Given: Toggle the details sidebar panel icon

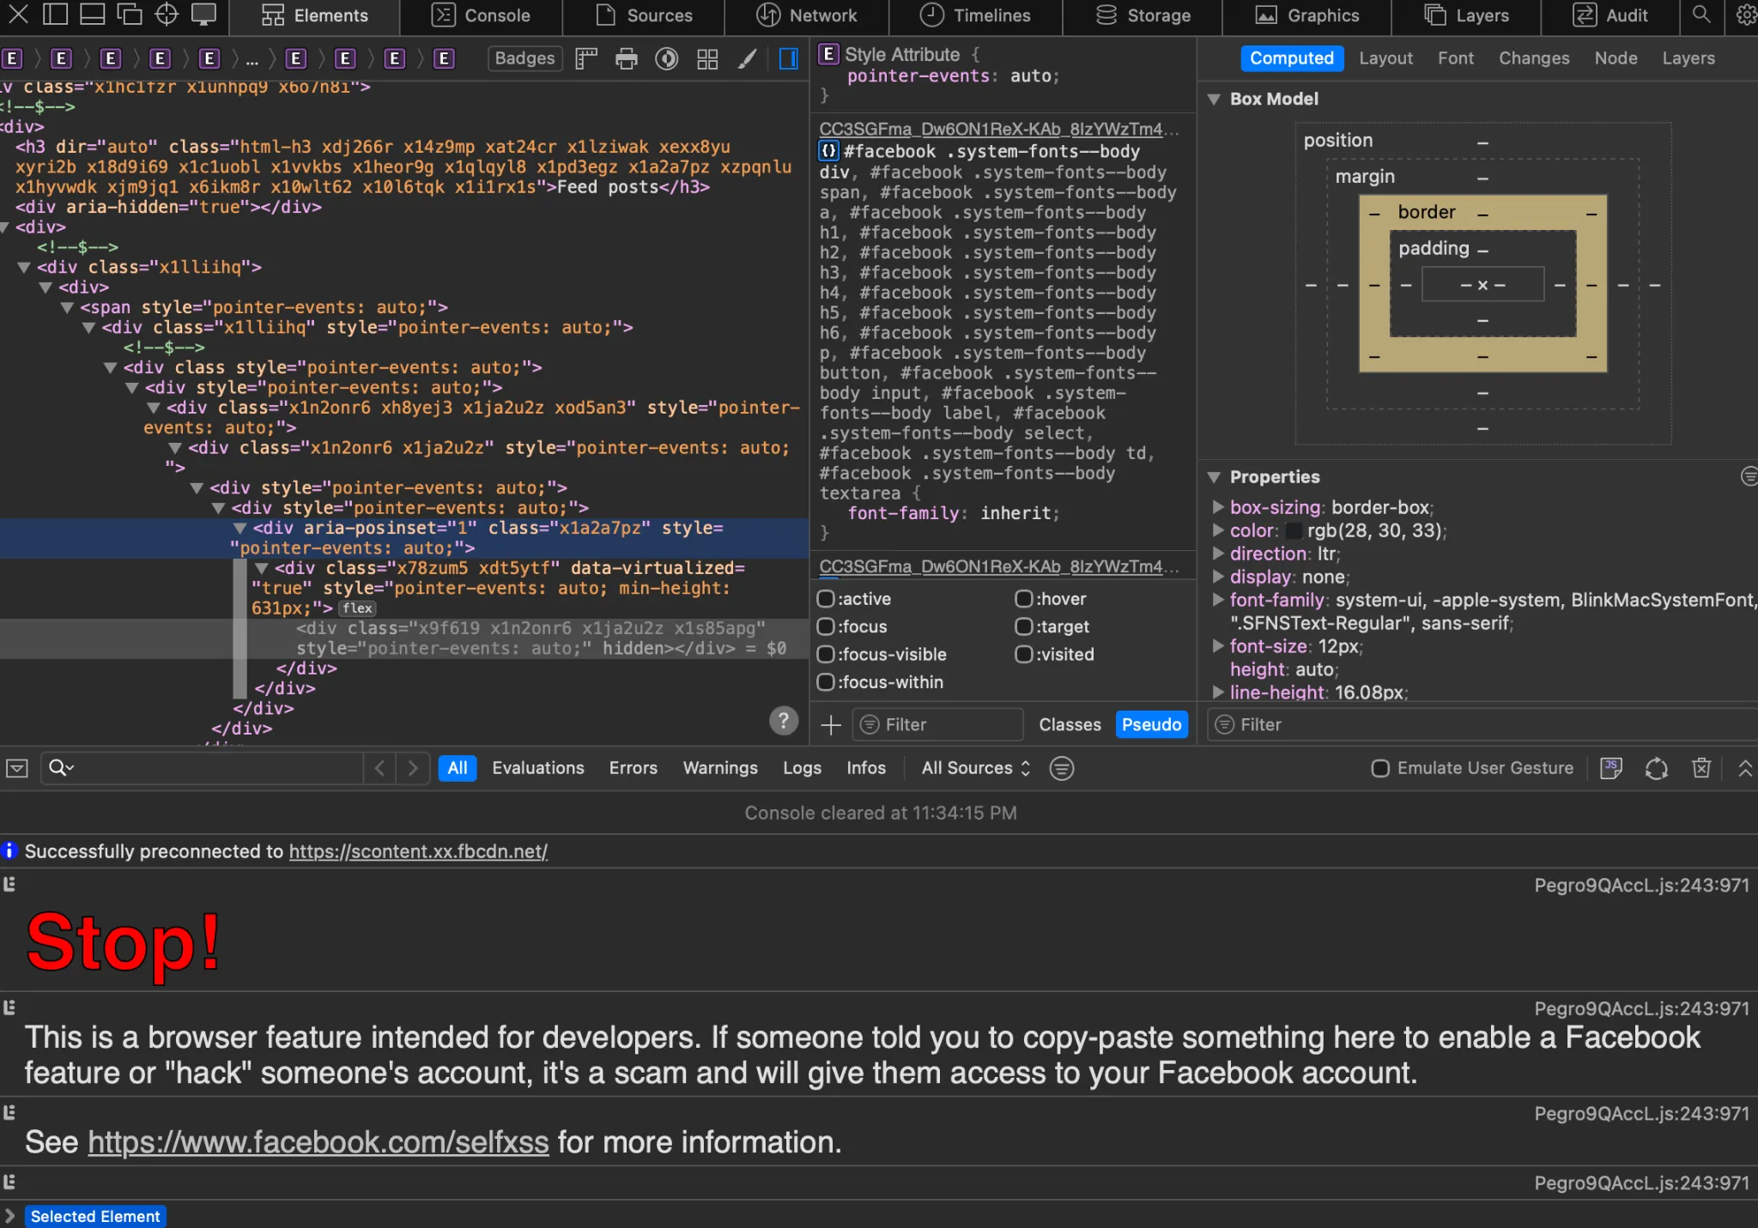Looking at the screenshot, I should coord(788,58).
